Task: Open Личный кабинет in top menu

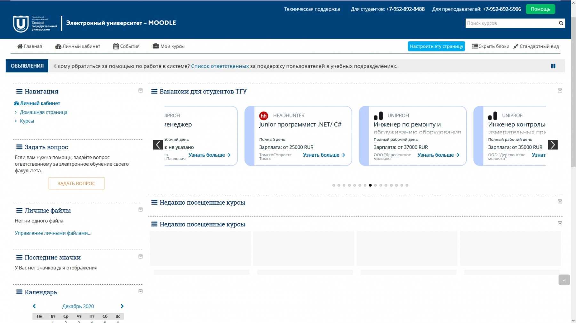Action: [x=77, y=46]
